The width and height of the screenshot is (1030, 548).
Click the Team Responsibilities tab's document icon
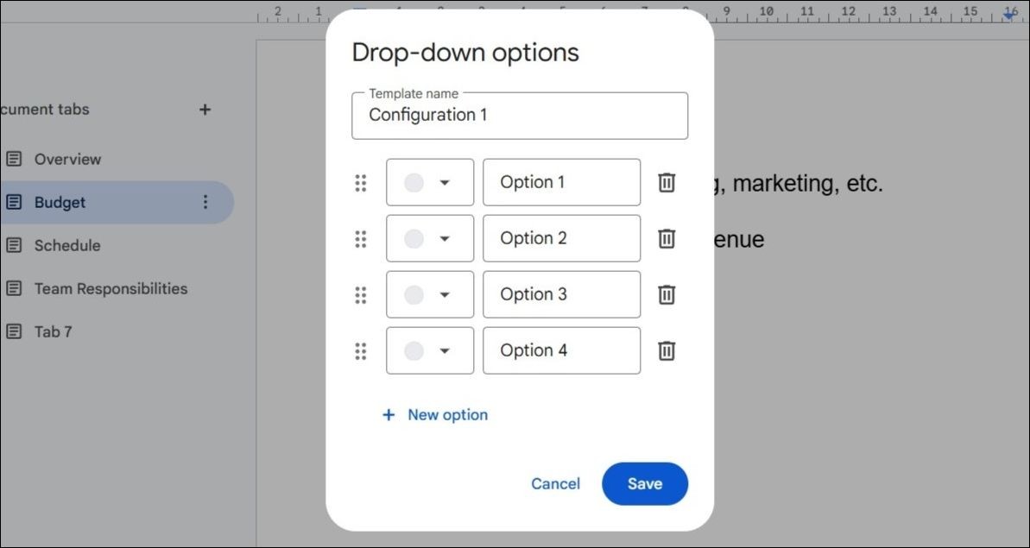click(x=14, y=289)
